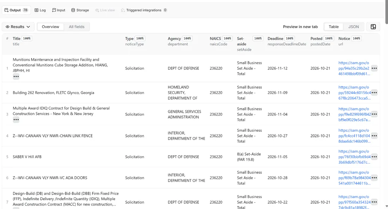Click HOMELAND SECURITY, DEPARTMENT OF cell
This screenshot has height=209, width=388.
(183, 93)
